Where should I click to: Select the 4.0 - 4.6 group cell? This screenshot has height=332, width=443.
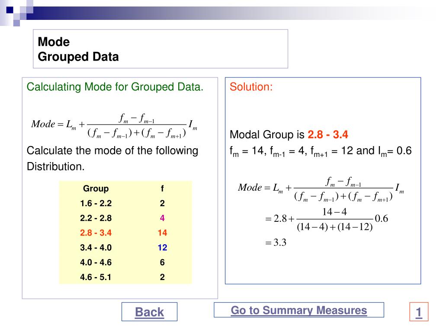[96, 262]
